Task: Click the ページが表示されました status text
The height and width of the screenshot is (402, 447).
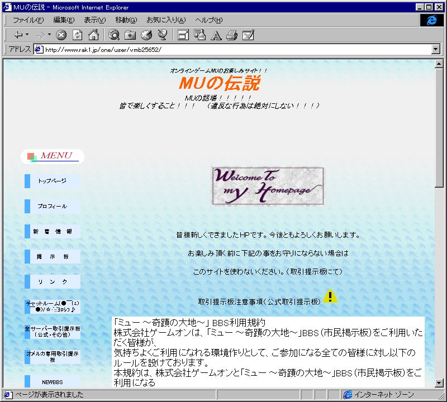Action: point(49,395)
